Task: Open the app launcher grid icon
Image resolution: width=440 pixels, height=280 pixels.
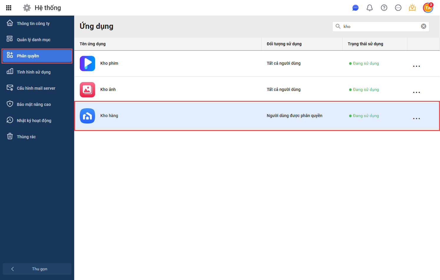Action: [x=9, y=8]
